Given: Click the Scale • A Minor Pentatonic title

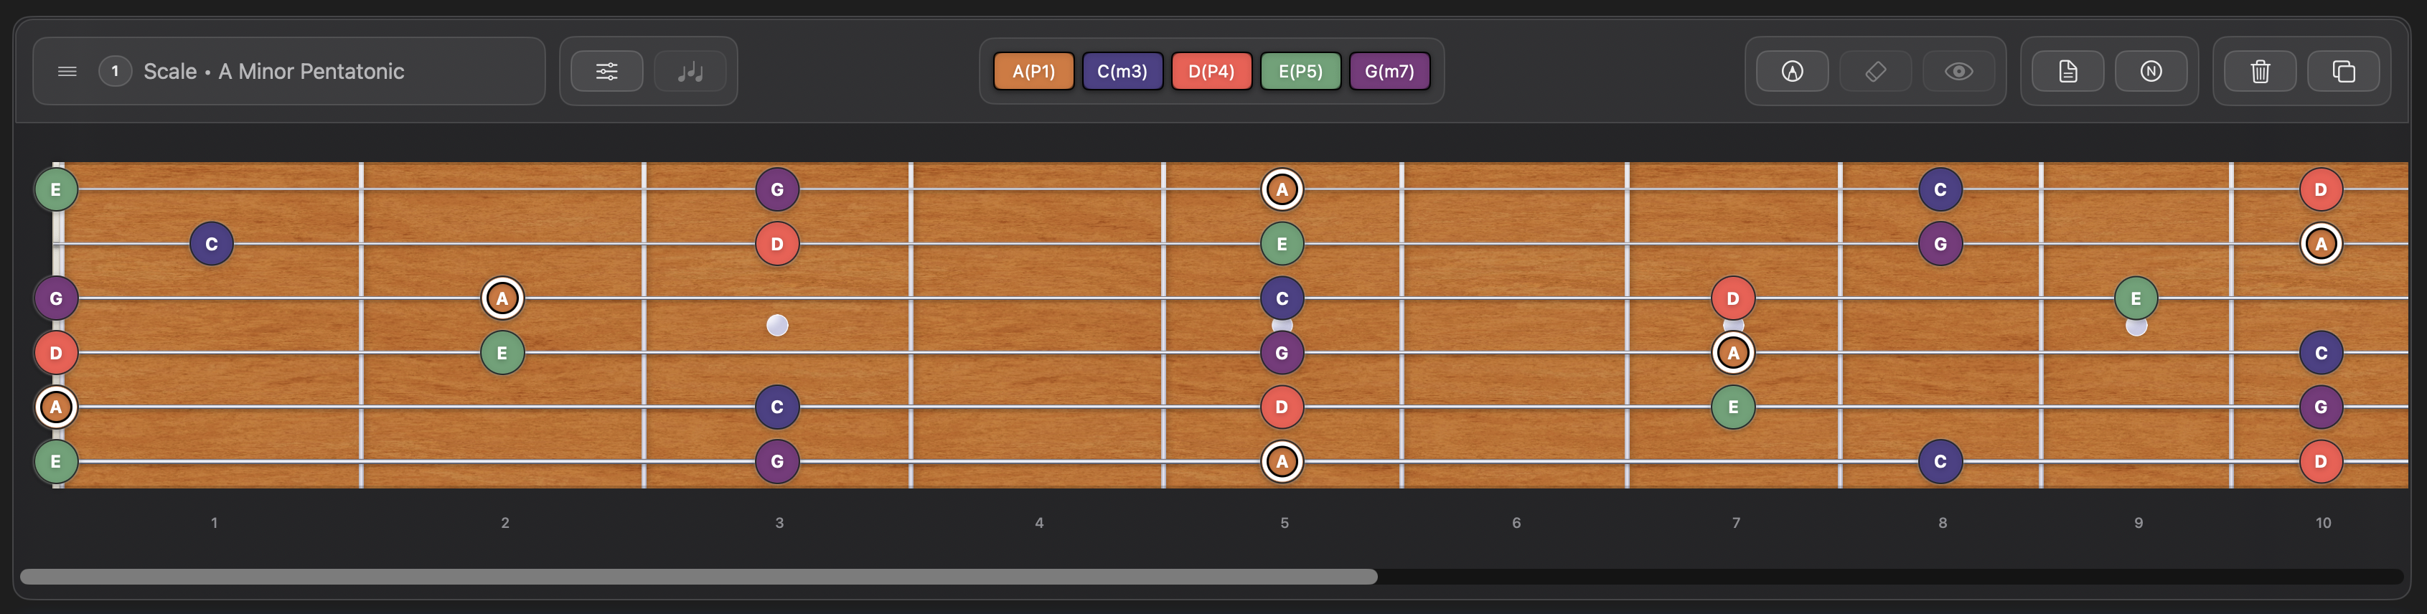Looking at the screenshot, I should (x=274, y=72).
